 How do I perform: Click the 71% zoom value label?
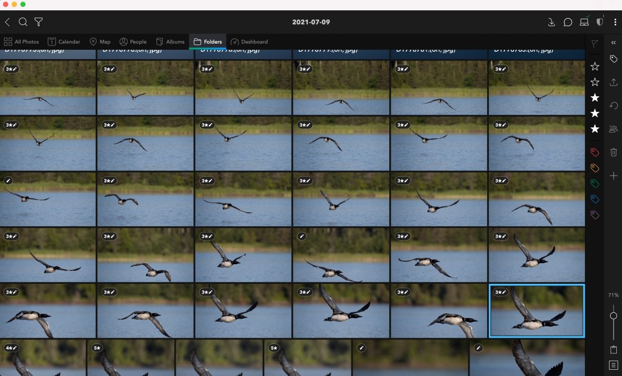coord(613,295)
